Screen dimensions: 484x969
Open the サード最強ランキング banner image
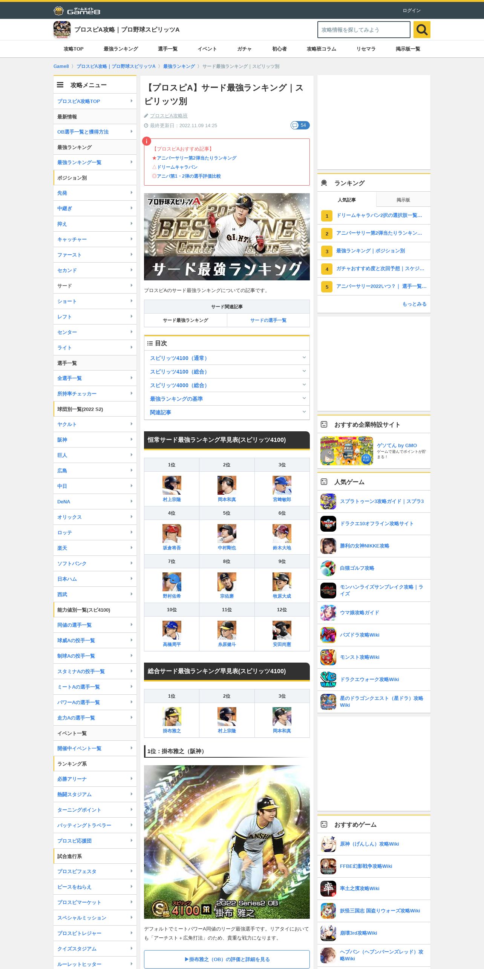coord(227,237)
